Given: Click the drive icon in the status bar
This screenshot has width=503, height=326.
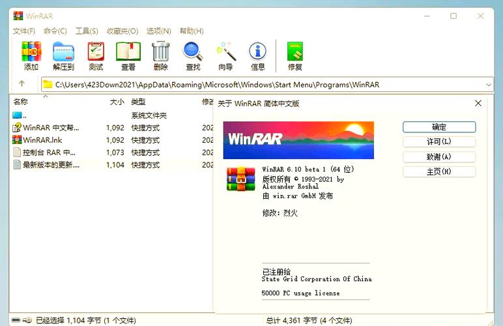Looking at the screenshot, I should pyautogui.click(x=16, y=320).
